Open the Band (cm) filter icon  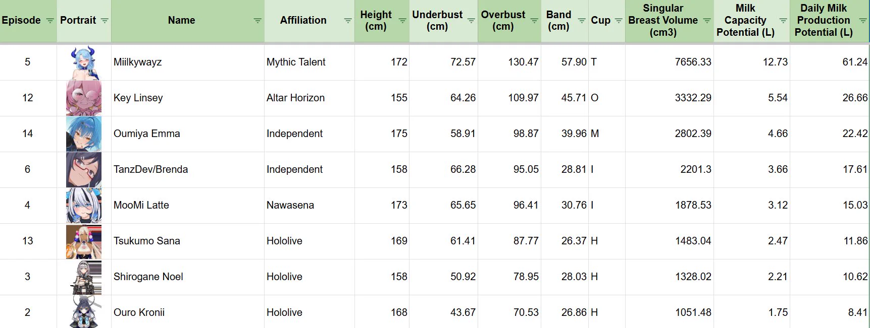coord(582,21)
